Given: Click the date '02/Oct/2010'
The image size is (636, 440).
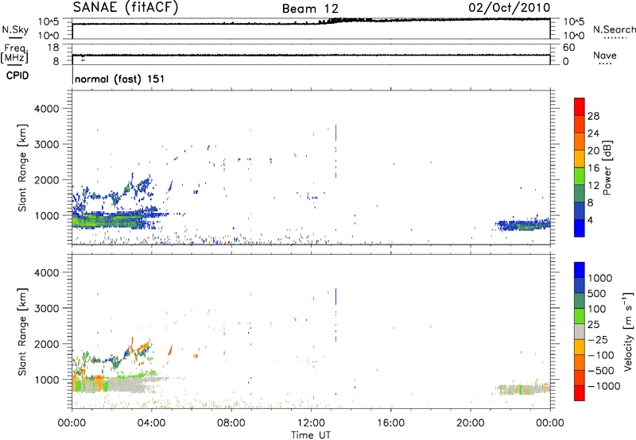Looking at the screenshot, I should 510,8.
